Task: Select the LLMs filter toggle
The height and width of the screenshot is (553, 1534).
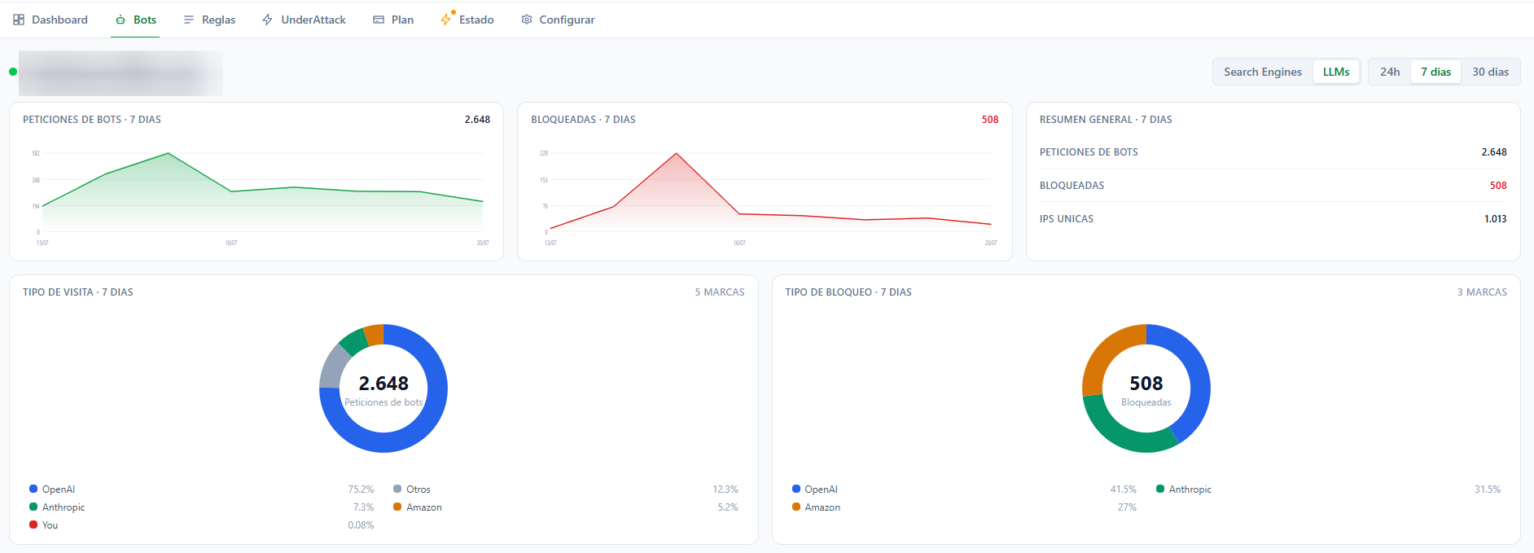Action: click(x=1336, y=72)
